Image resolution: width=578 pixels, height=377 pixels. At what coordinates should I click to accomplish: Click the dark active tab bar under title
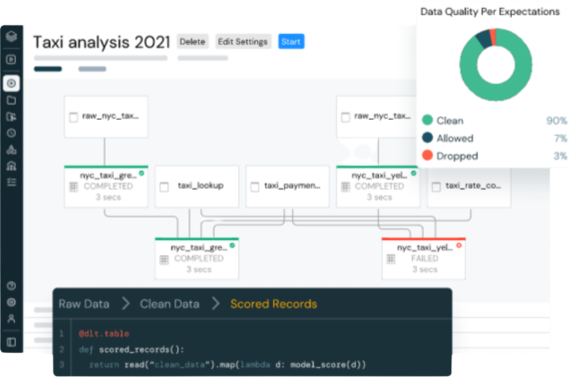coord(48,69)
